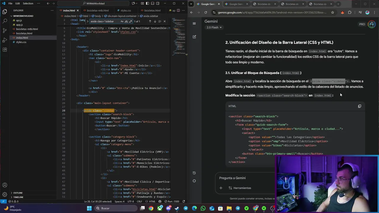Go forward in VS Code navigation
379x213 pixels.
click(x=53, y=4)
